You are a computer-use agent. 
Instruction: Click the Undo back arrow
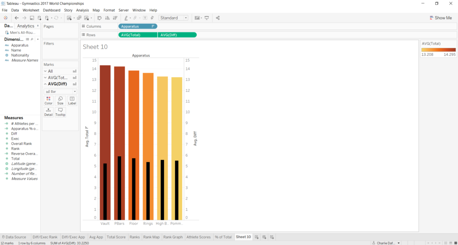[x=17, y=18]
